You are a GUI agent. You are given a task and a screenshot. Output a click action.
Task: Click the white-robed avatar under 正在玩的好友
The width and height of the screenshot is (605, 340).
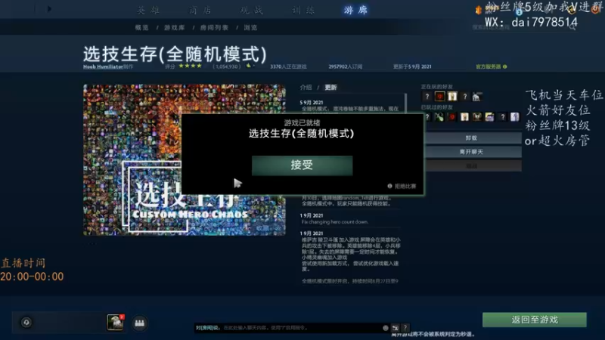point(452,97)
